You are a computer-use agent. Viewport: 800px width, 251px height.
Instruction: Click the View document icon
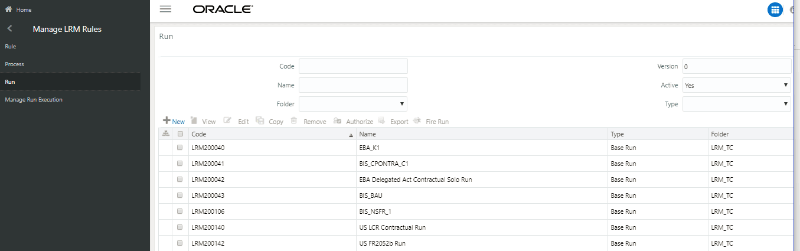pos(193,120)
